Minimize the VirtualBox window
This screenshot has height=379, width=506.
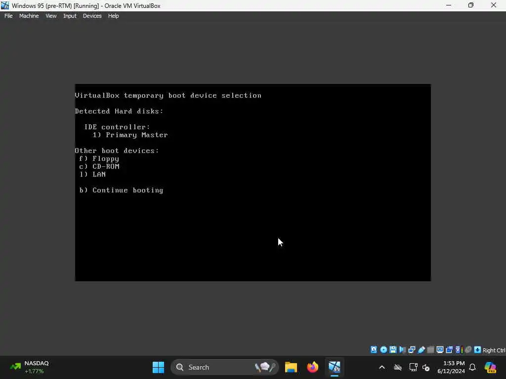point(449,5)
